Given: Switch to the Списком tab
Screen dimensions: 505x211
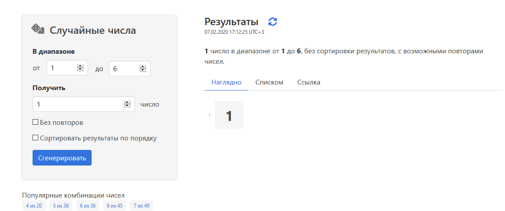Looking at the screenshot, I should [x=269, y=82].
